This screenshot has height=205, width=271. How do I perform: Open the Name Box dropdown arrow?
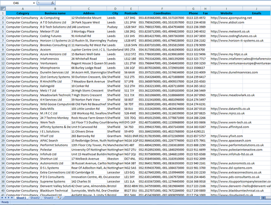[x=34, y=3]
